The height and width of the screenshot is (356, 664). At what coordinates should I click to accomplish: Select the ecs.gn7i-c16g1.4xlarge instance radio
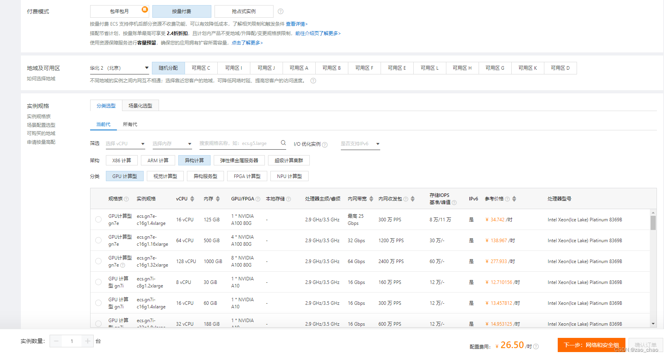point(98,303)
